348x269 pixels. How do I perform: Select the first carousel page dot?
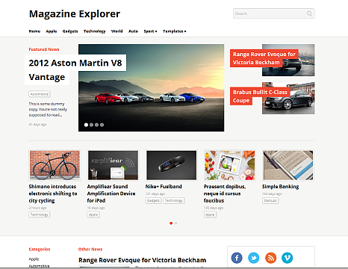pos(171,223)
